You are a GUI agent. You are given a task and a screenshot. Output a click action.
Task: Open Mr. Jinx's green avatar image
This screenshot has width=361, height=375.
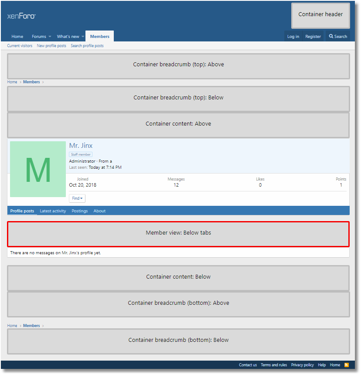click(38, 169)
